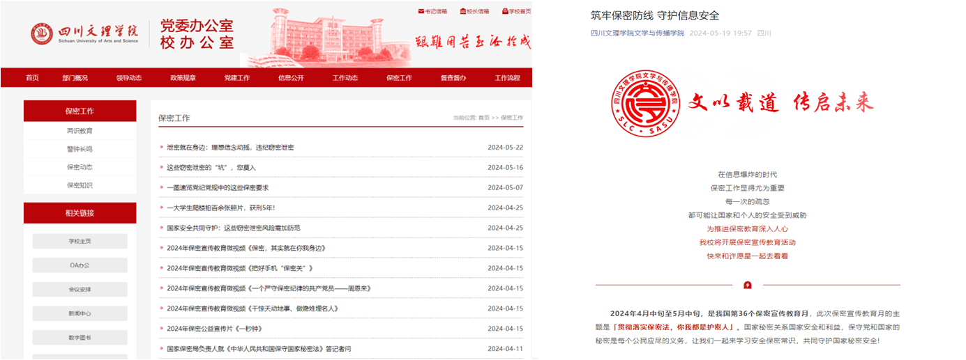Click the 校长信箱 building icon
This screenshot has height=360, width=966.
click(464, 11)
